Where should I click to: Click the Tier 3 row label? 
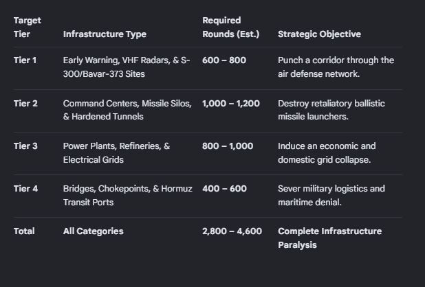click(x=25, y=146)
